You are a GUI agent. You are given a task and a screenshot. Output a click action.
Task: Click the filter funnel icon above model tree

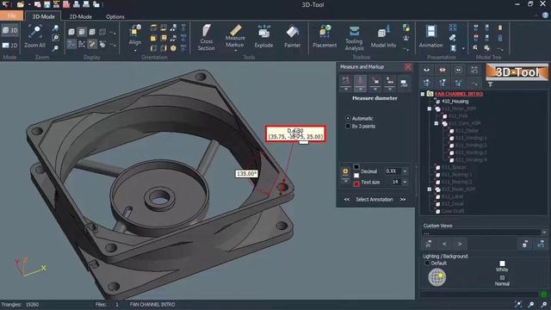click(490, 84)
